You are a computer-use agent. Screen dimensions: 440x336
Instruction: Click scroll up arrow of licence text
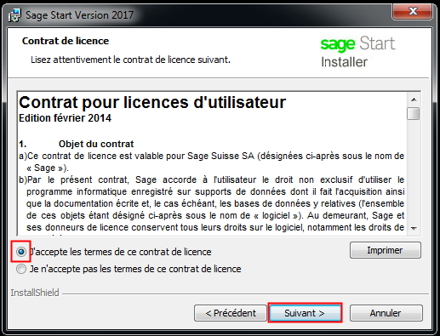pos(414,100)
